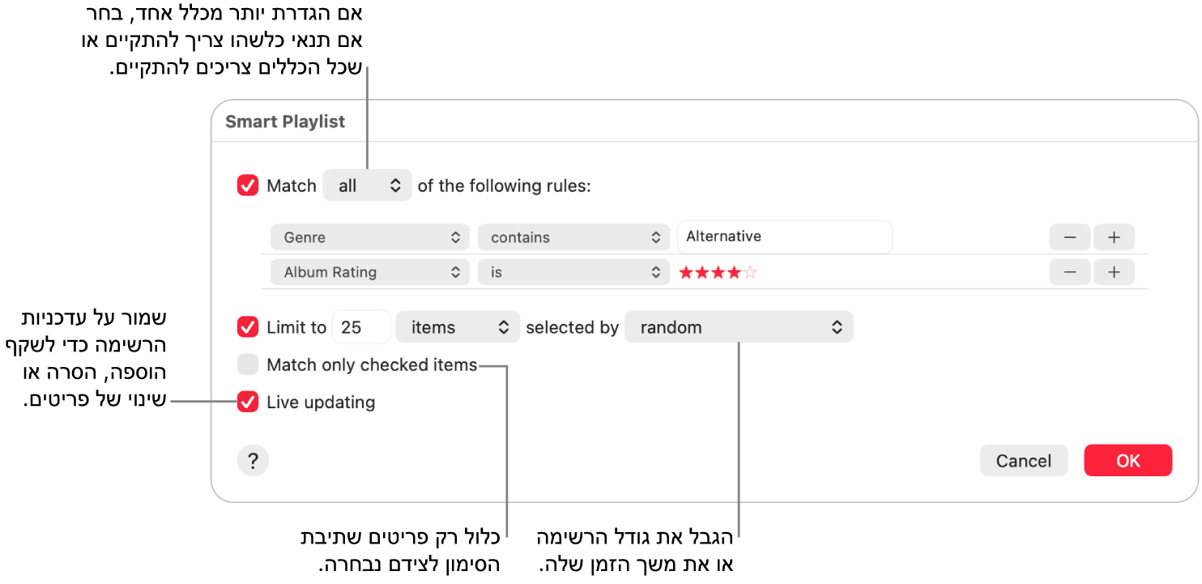Open the Genre field dropdown
The width and height of the screenshot is (1202, 584).
369,237
